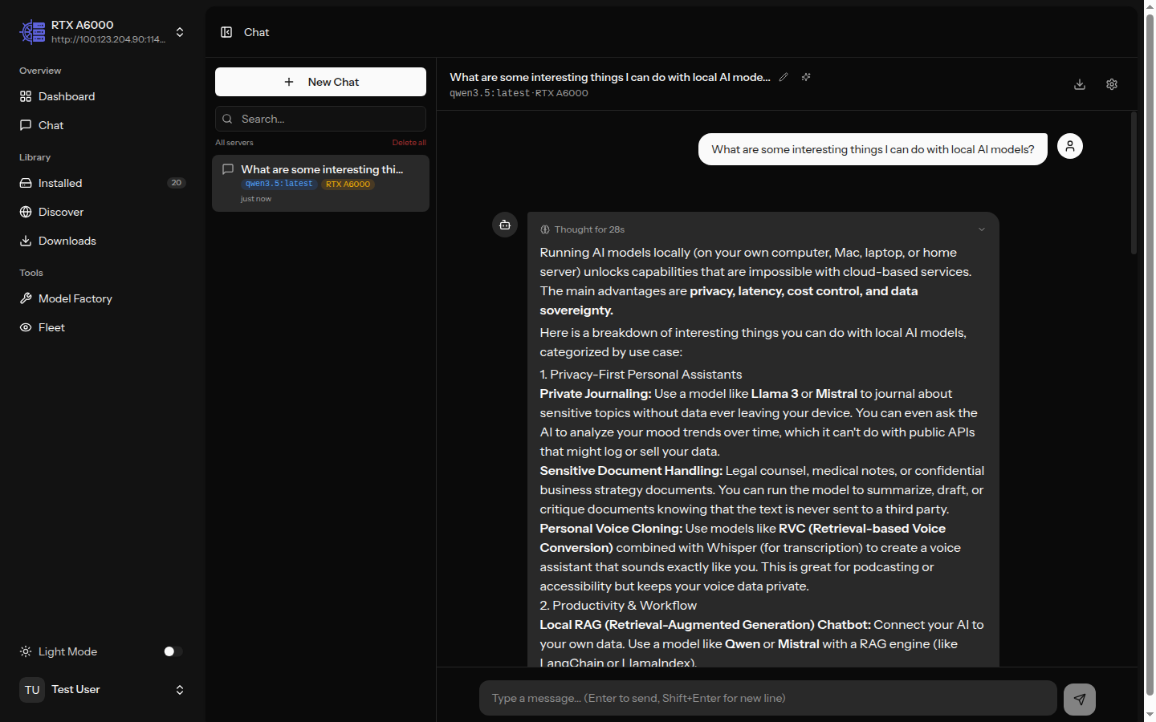Open the RTX A6000 server switcher
Image resolution: width=1156 pixels, height=722 pixels.
coord(180,32)
